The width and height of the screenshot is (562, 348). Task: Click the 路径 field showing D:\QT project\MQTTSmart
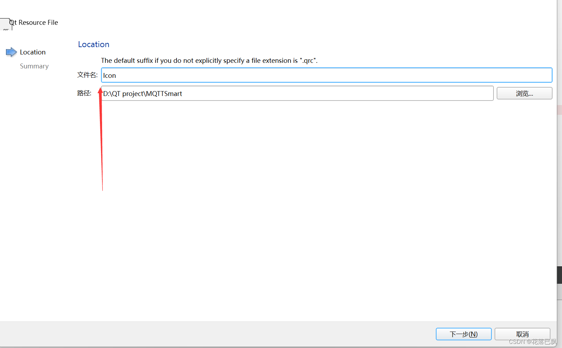(297, 93)
